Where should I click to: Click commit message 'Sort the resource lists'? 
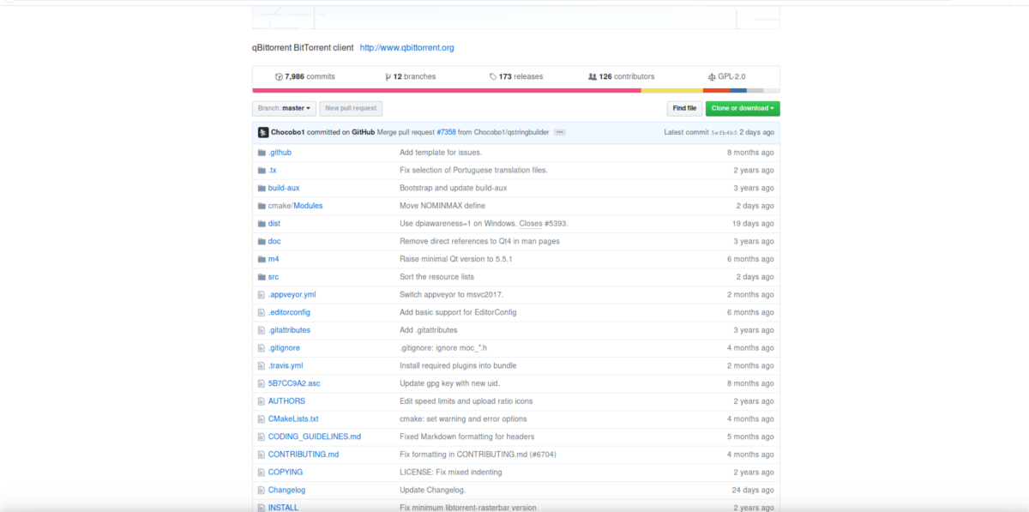click(436, 277)
